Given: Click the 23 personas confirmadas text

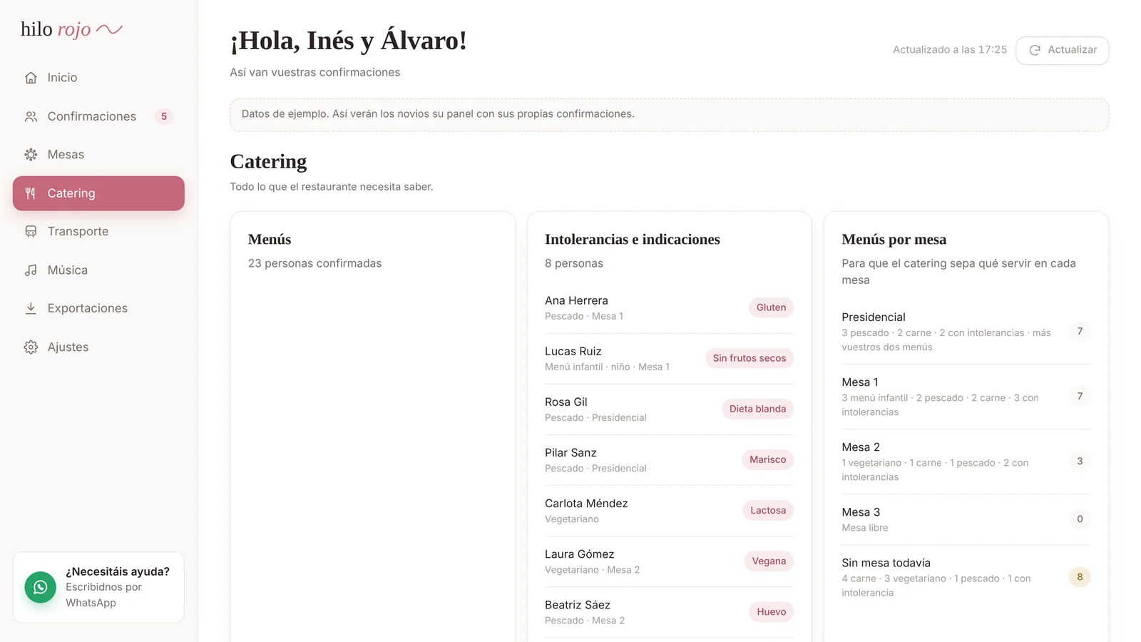Looking at the screenshot, I should pyautogui.click(x=314, y=263).
